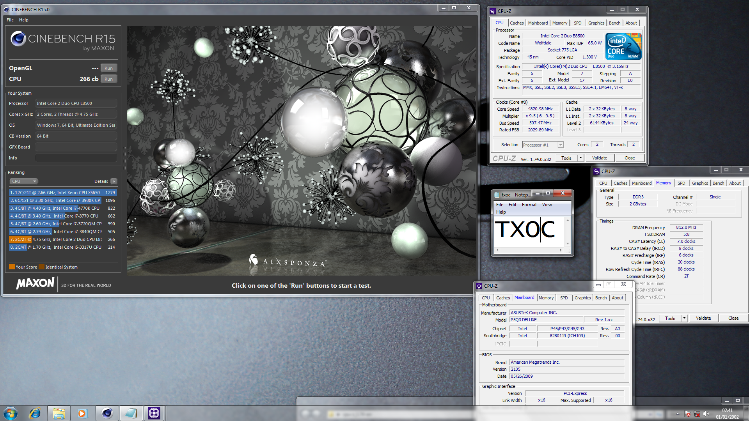Open Tools dropdown arrow in CPU-Z Timings window
This screenshot has height=421, width=749.
pos(684,318)
